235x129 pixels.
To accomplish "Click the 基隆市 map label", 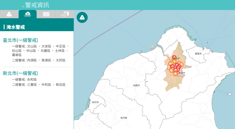I will [x=198, y=54].
